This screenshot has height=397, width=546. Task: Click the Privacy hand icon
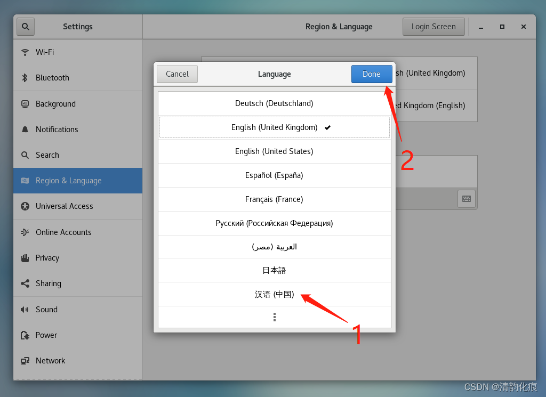[x=25, y=258]
